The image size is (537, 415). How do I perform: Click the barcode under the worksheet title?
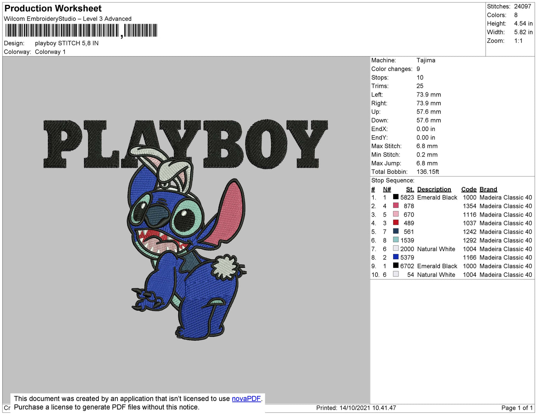(81, 30)
